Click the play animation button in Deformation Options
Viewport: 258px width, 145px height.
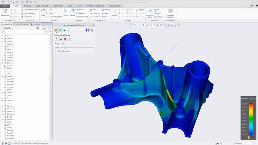click(x=57, y=39)
